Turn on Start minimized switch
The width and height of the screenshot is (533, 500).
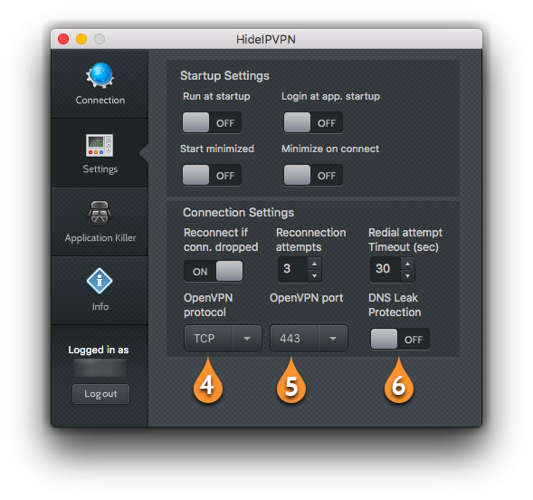click(212, 175)
